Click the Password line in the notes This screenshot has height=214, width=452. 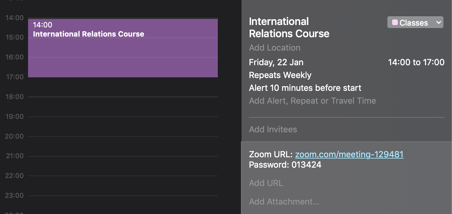pyautogui.click(x=285, y=165)
